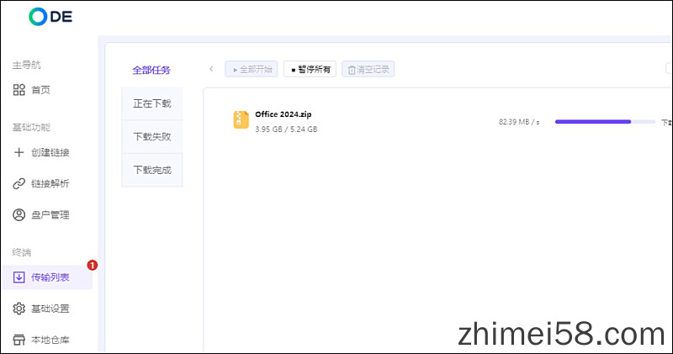Switch to 下载完成 tab
The width and height of the screenshot is (673, 354).
(x=151, y=170)
